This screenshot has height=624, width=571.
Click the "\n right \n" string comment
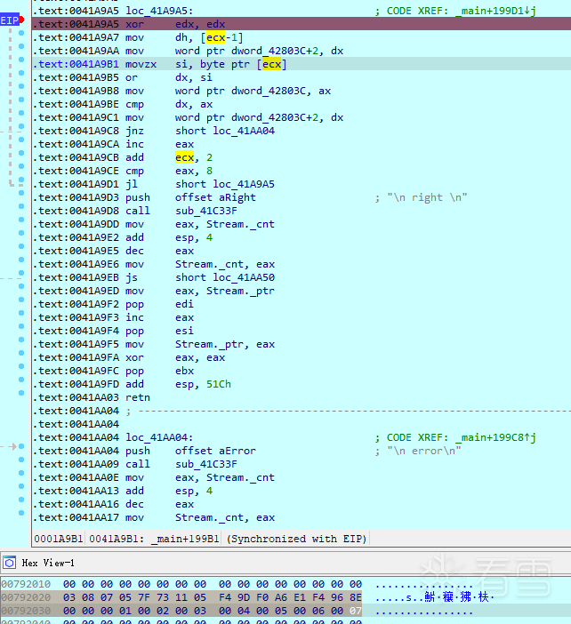point(427,198)
